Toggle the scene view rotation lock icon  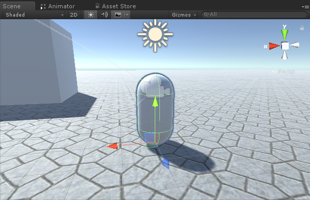(x=302, y=28)
